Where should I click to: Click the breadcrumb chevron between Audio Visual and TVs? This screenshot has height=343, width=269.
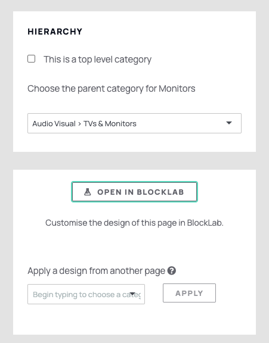[x=79, y=124]
